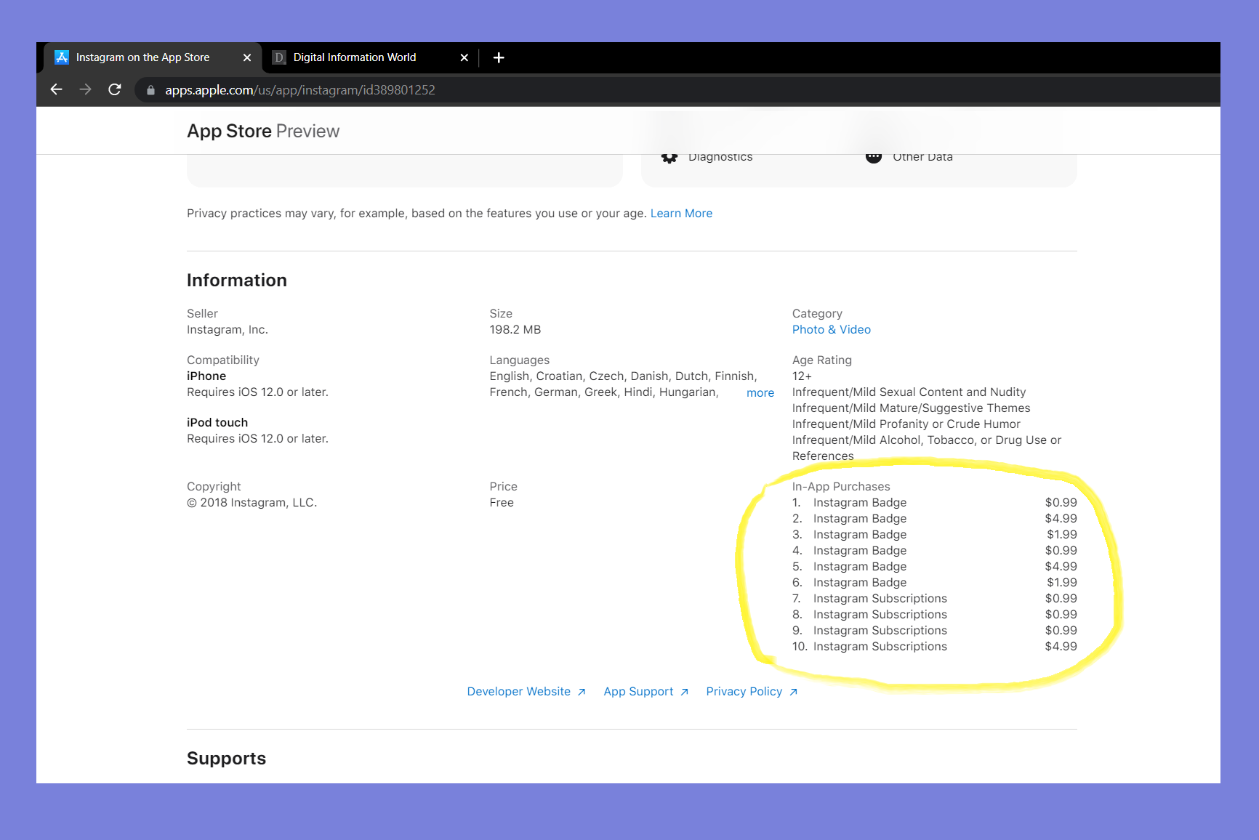Click item 7 Instagram Subscriptions
This screenshot has width=1259, height=840.
(880, 599)
